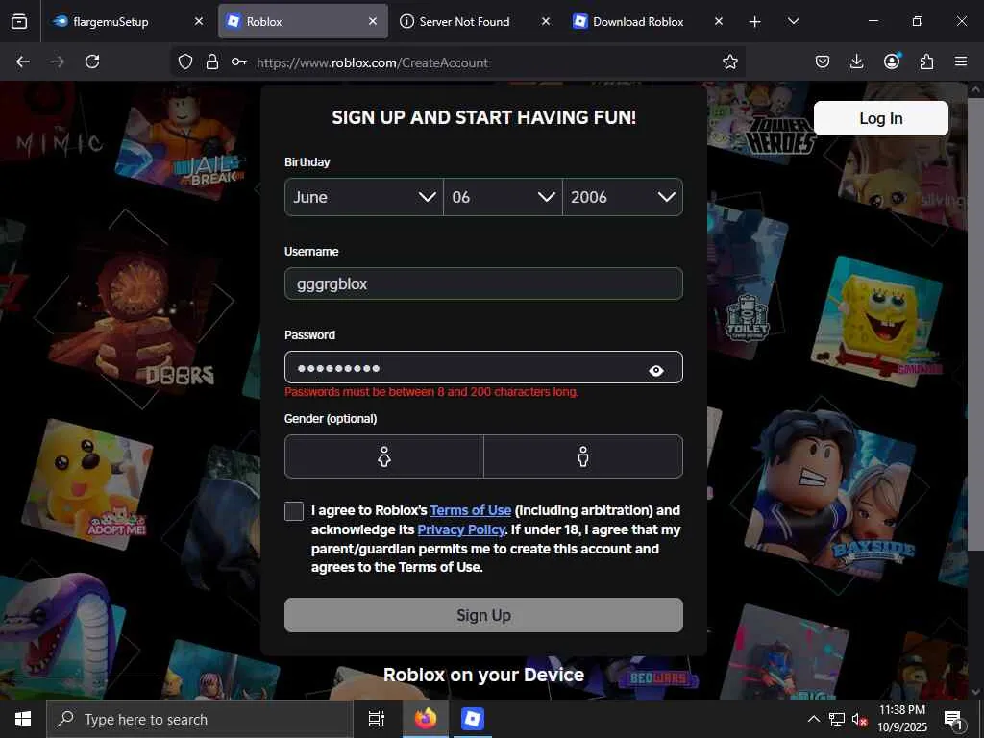Click the Adopt Me game thumbnail
Image resolution: width=984 pixels, height=738 pixels.
pyautogui.click(x=87, y=483)
